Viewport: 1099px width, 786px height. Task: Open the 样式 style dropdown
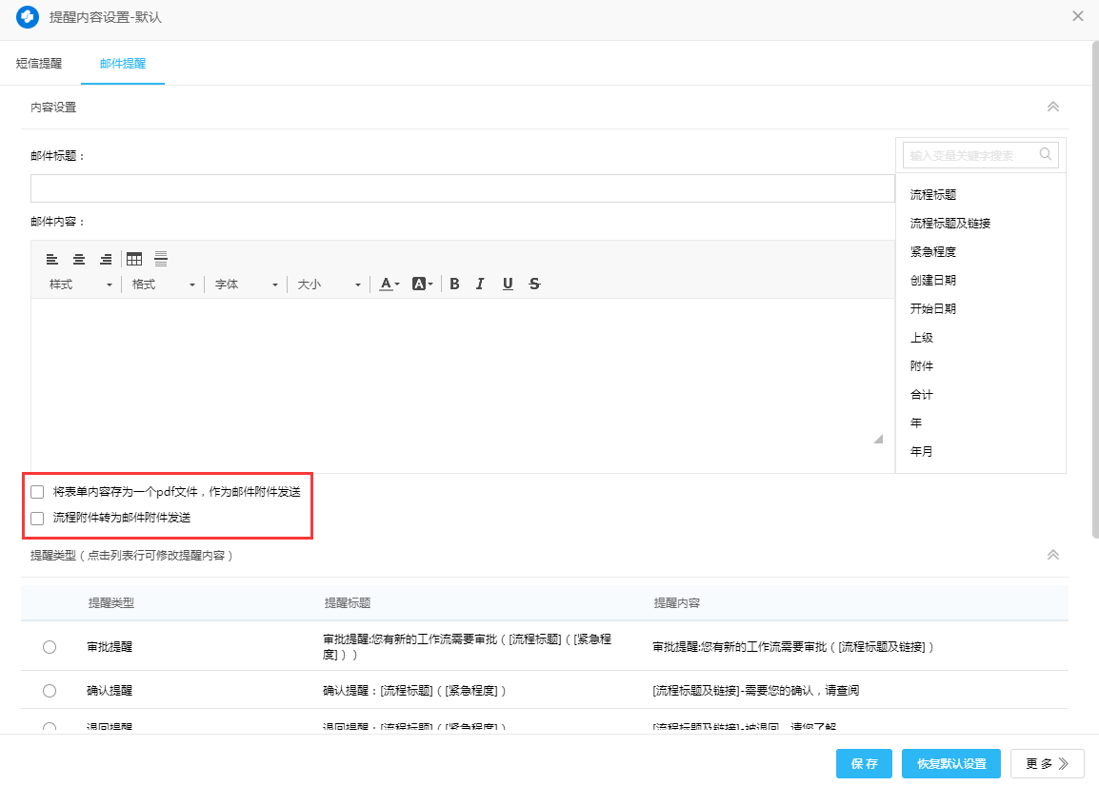coord(81,285)
